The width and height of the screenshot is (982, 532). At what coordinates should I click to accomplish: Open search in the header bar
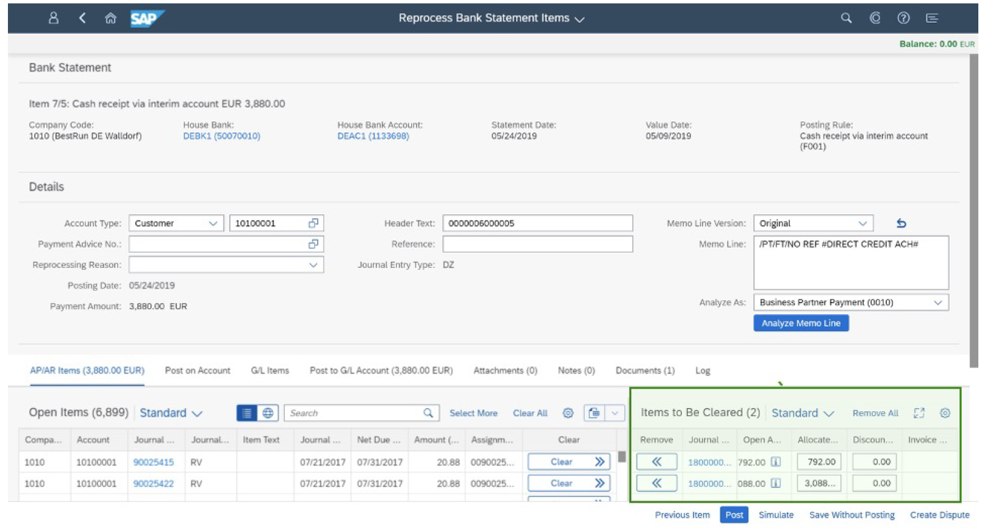point(846,18)
